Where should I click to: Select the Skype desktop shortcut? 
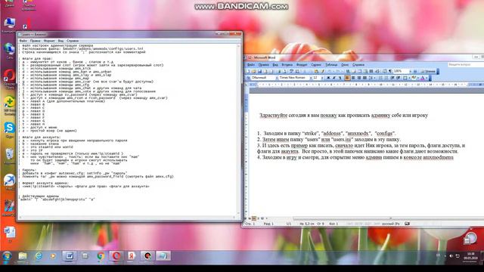point(9,129)
